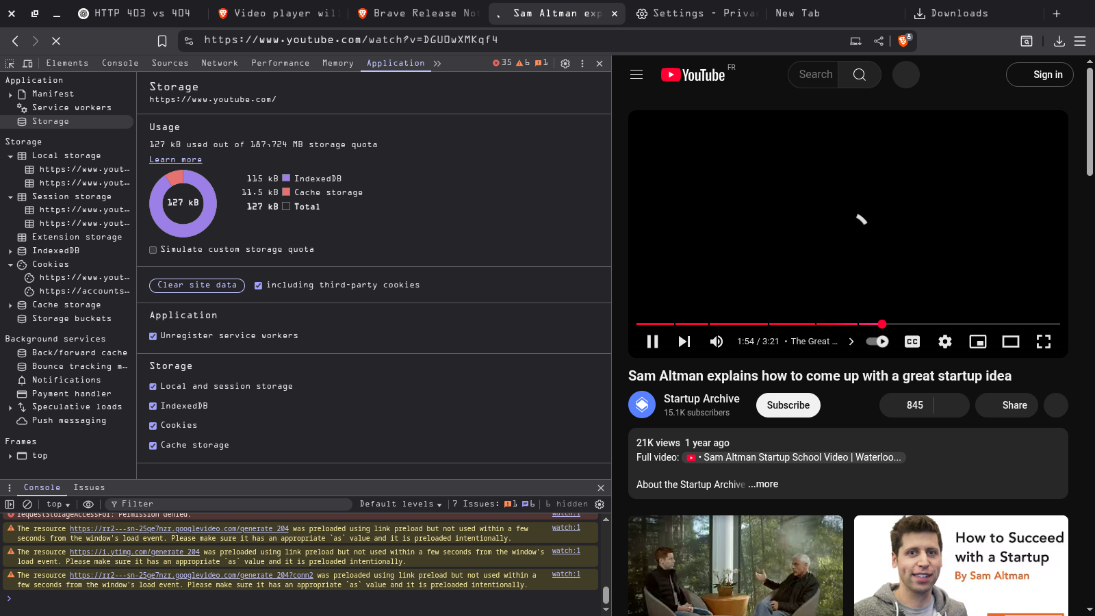Viewport: 1095px width, 616px height.
Task: Expand the Cache storage tree arrow
Action: (10, 305)
